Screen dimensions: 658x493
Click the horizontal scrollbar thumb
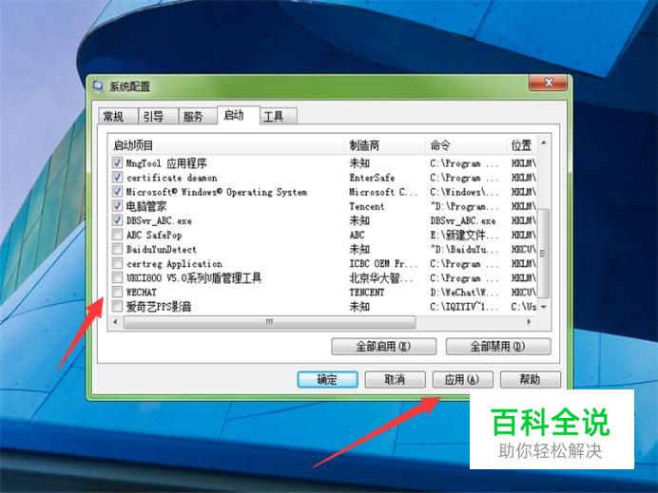coord(269,322)
